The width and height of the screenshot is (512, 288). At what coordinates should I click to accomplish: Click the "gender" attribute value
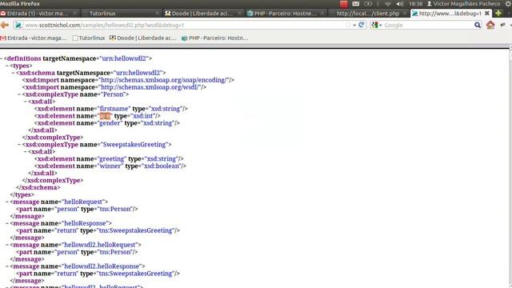(110, 123)
